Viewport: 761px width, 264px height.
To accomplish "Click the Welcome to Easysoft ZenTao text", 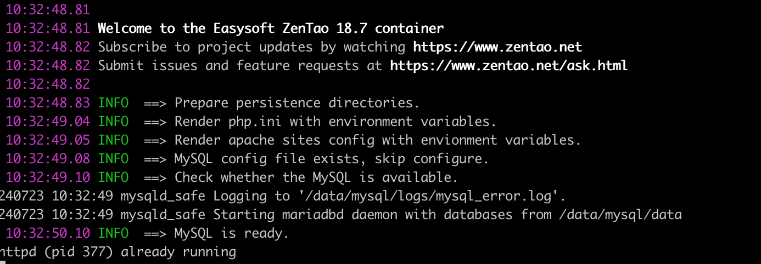I will 271,28.
